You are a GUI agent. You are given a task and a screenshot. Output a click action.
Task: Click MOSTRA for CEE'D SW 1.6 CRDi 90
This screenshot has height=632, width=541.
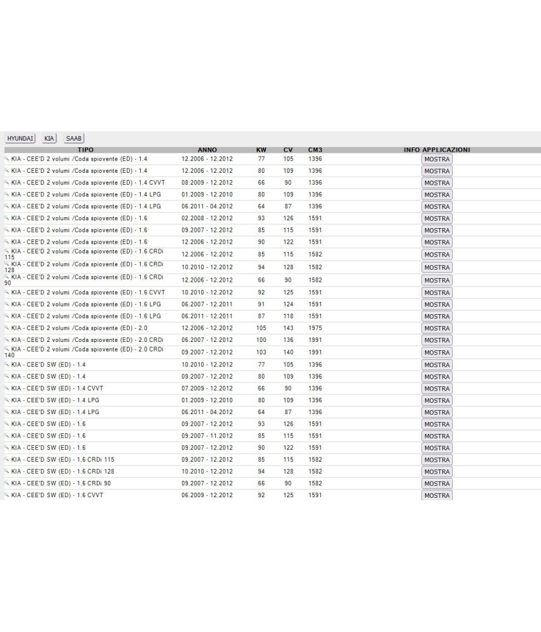pyautogui.click(x=437, y=484)
